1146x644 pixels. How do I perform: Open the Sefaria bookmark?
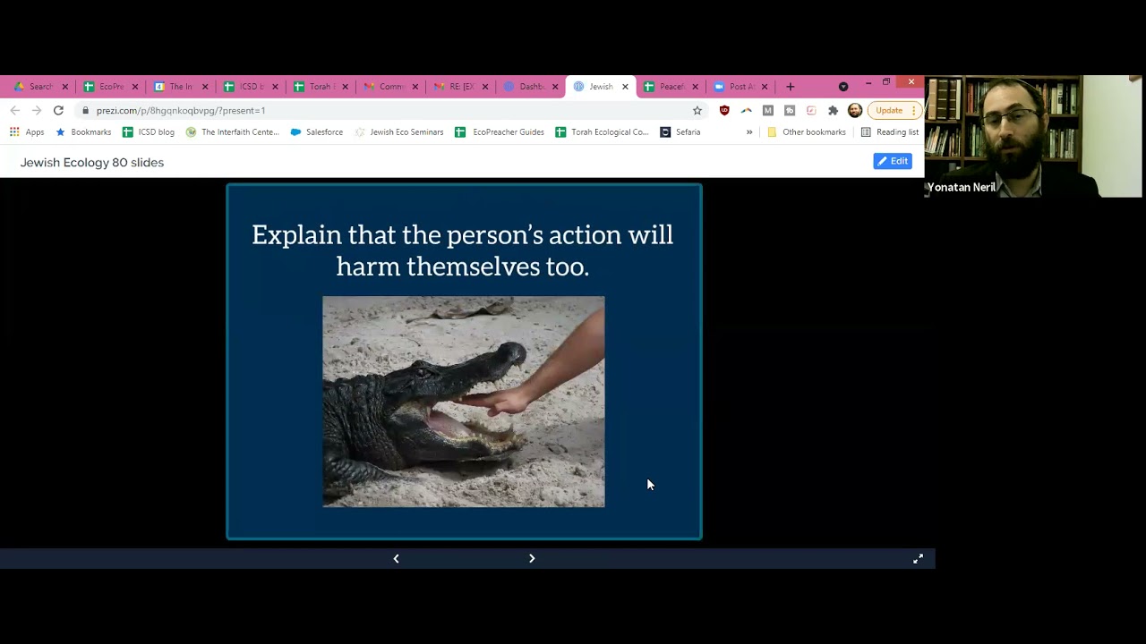tap(680, 132)
